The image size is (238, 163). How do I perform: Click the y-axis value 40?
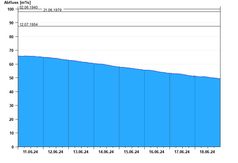pyautogui.click(x=11, y=92)
